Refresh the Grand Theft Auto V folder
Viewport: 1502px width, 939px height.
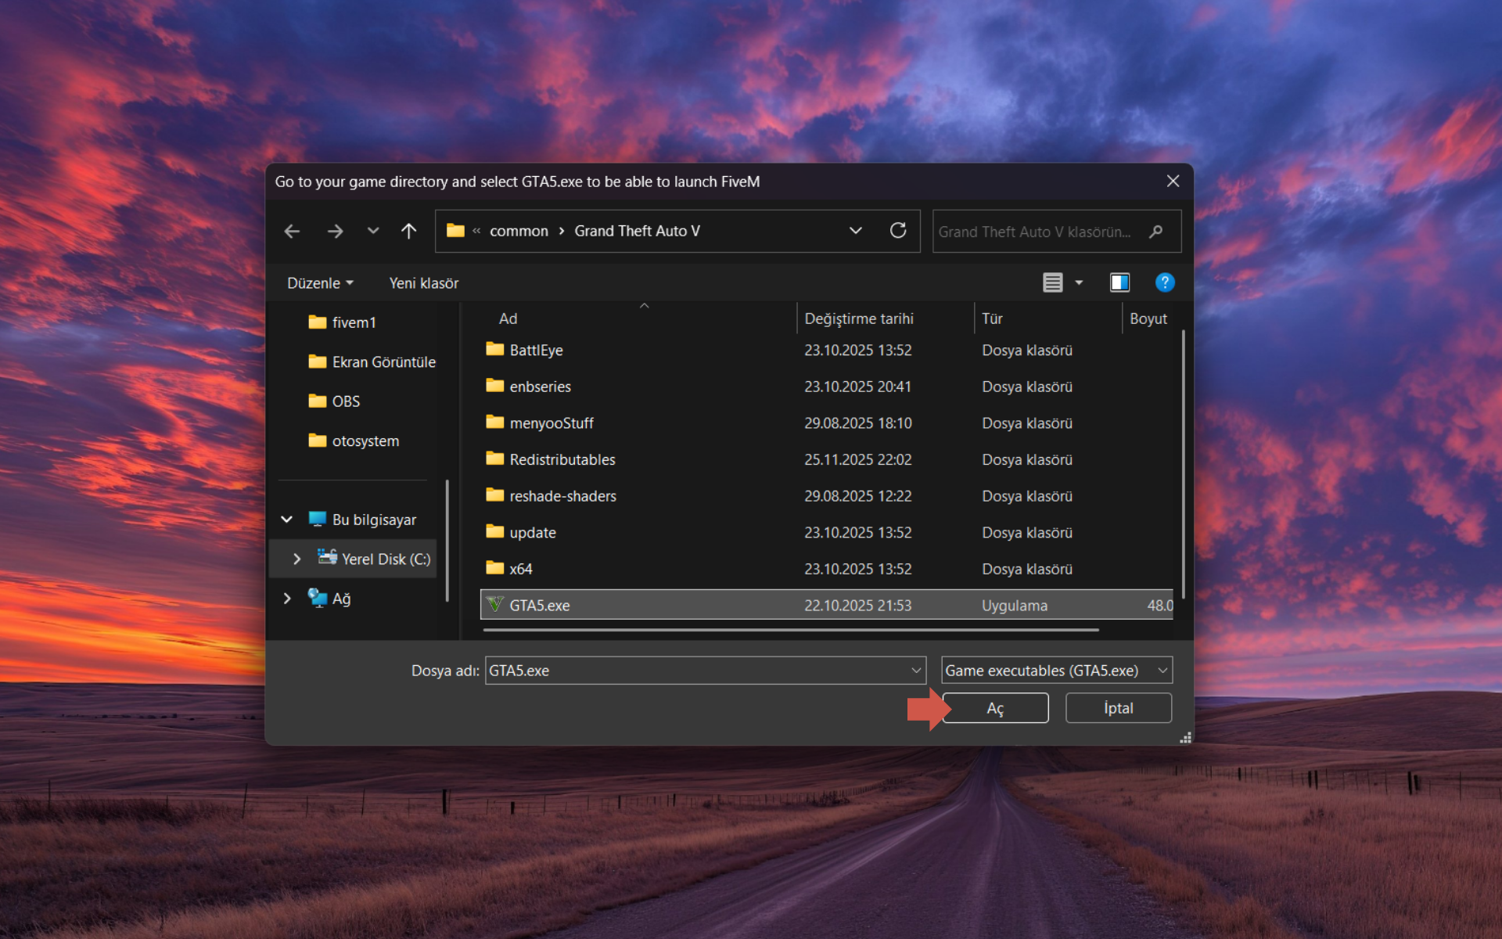tap(897, 231)
